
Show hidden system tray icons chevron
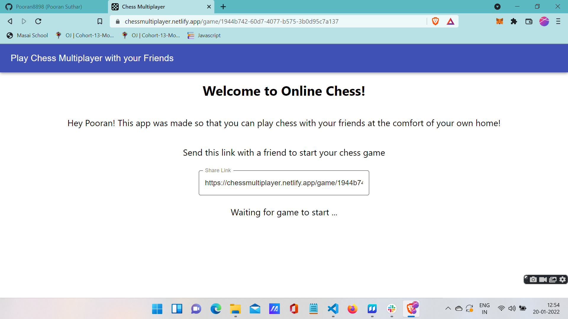coord(448,308)
